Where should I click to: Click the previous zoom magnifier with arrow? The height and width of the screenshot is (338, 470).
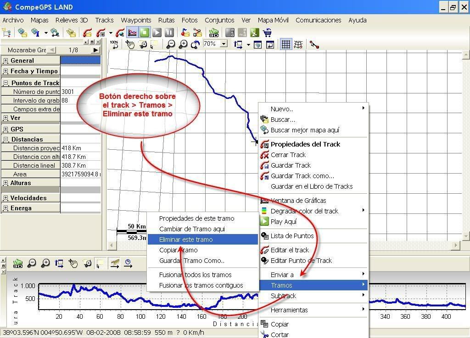coord(195,44)
